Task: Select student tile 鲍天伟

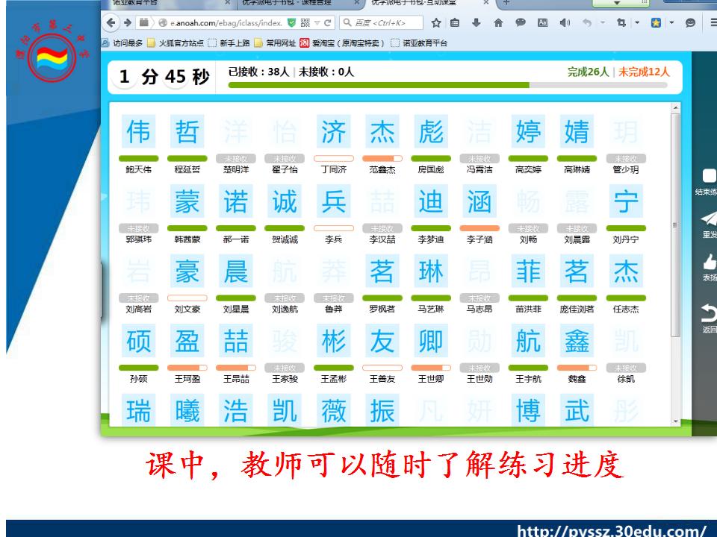Action: click(138, 142)
